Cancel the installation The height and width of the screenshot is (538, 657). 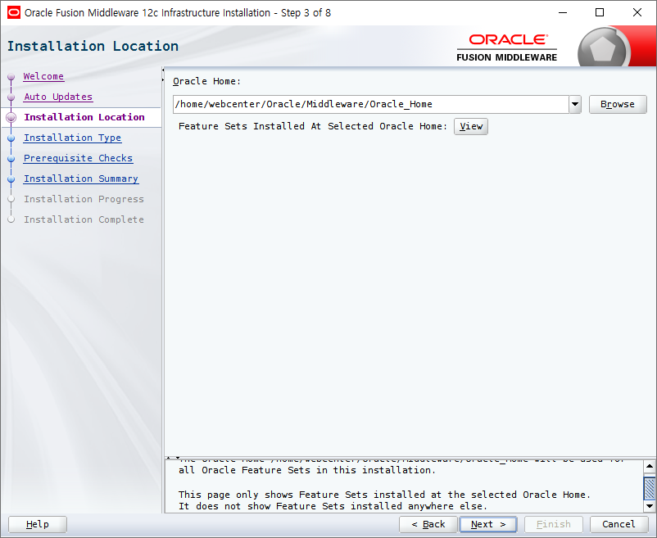tap(618, 524)
